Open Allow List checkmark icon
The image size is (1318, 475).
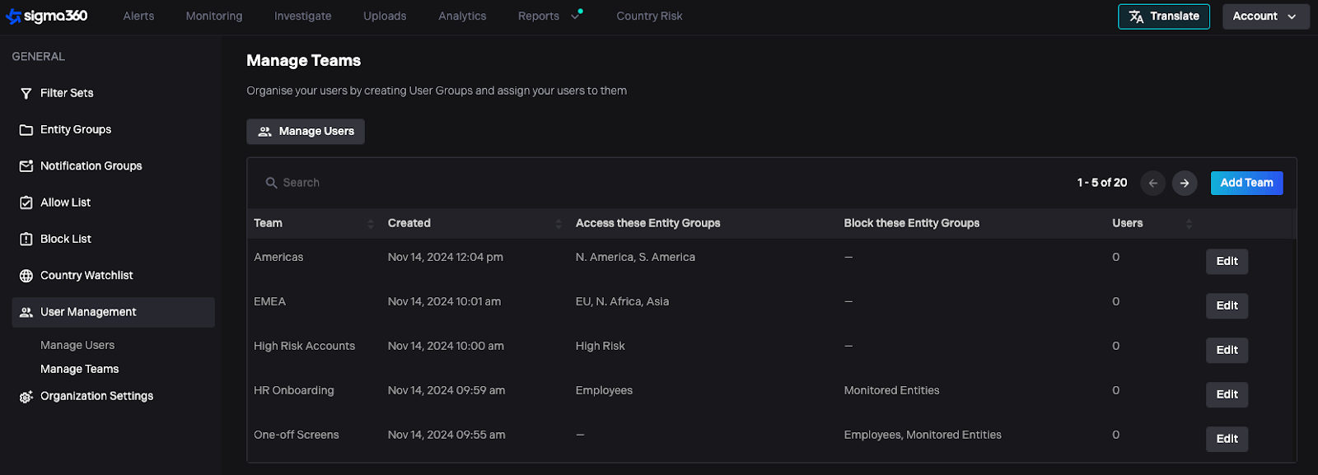click(x=26, y=203)
